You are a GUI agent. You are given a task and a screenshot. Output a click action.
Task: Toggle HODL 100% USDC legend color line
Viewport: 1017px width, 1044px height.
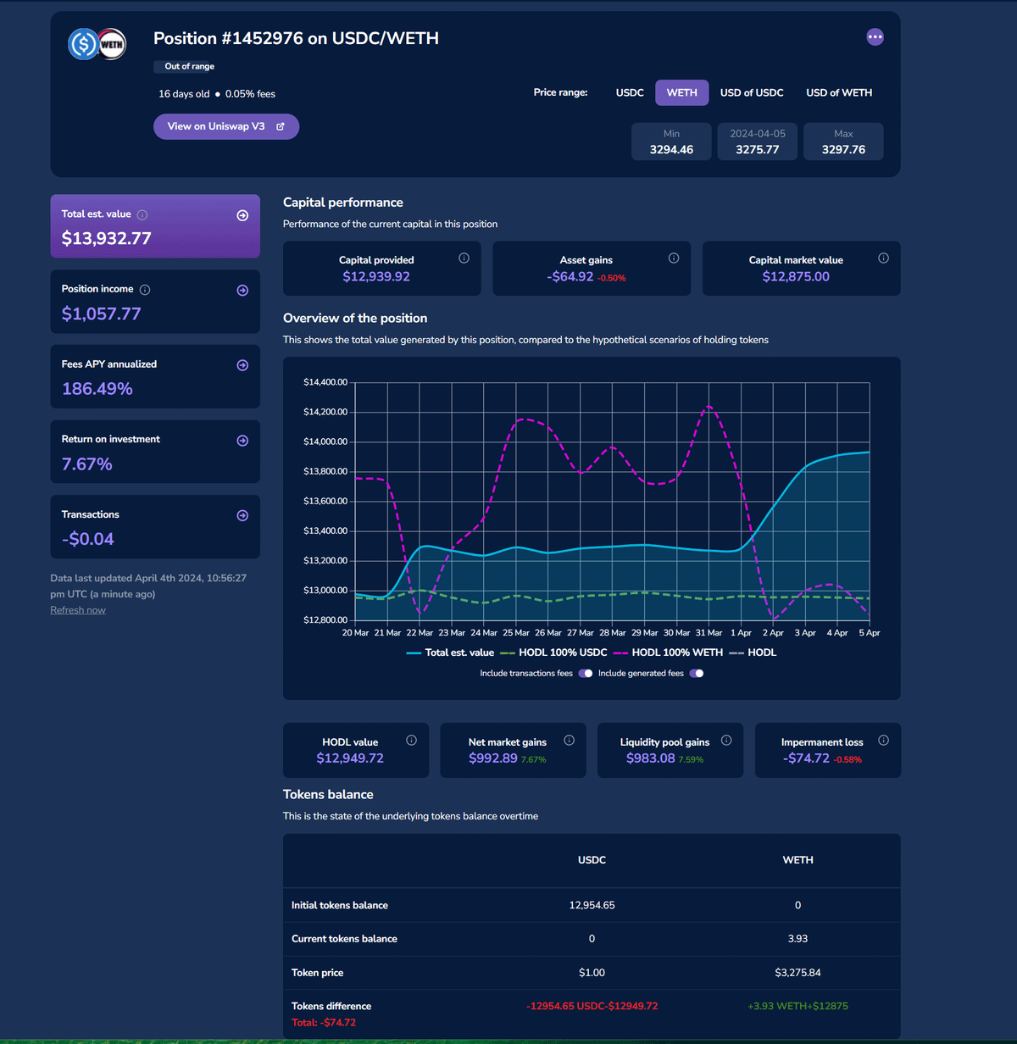[508, 653]
